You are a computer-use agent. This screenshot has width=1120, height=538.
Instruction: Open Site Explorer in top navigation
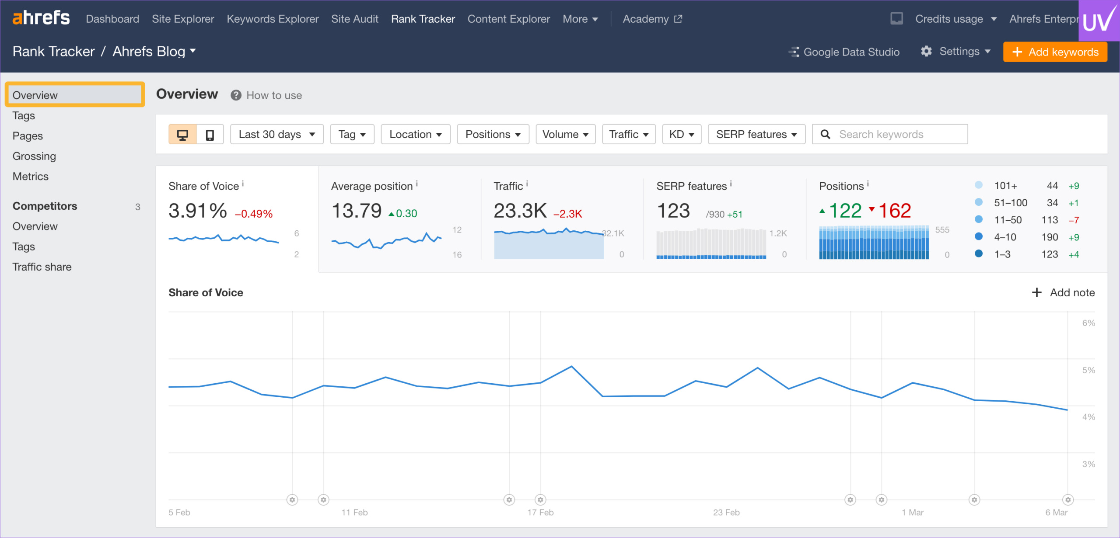tap(183, 19)
